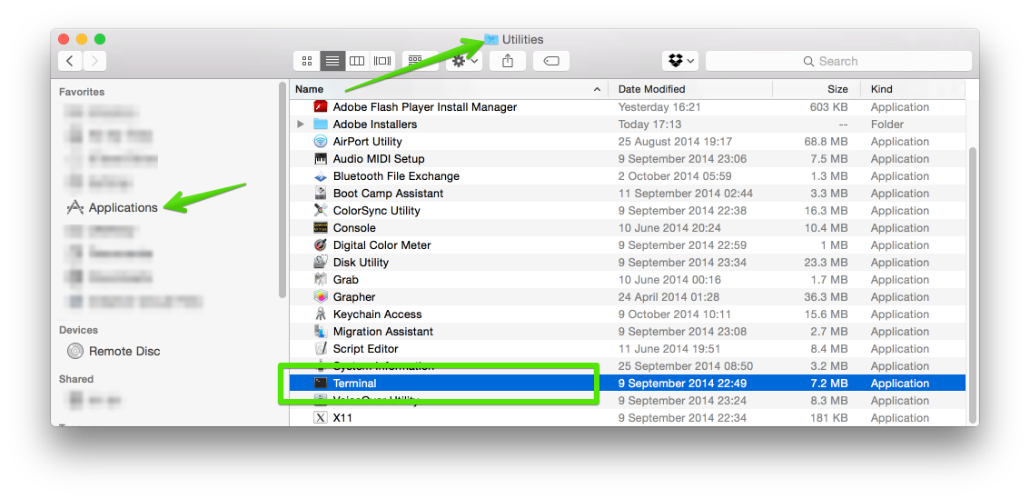Click the size value 36.3 MB
The image size is (1030, 499).
click(826, 297)
